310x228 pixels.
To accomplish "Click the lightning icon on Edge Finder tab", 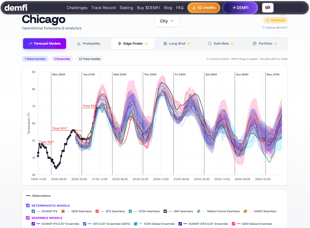I will pos(120,44).
